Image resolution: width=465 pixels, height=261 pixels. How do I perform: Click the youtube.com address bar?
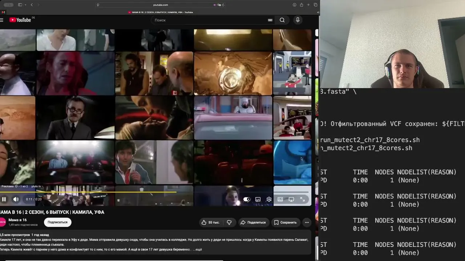tap(160, 5)
